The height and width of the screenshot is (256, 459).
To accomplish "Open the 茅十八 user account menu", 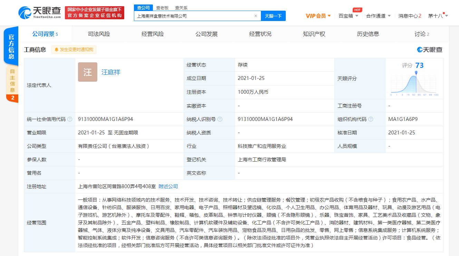I will (x=438, y=16).
